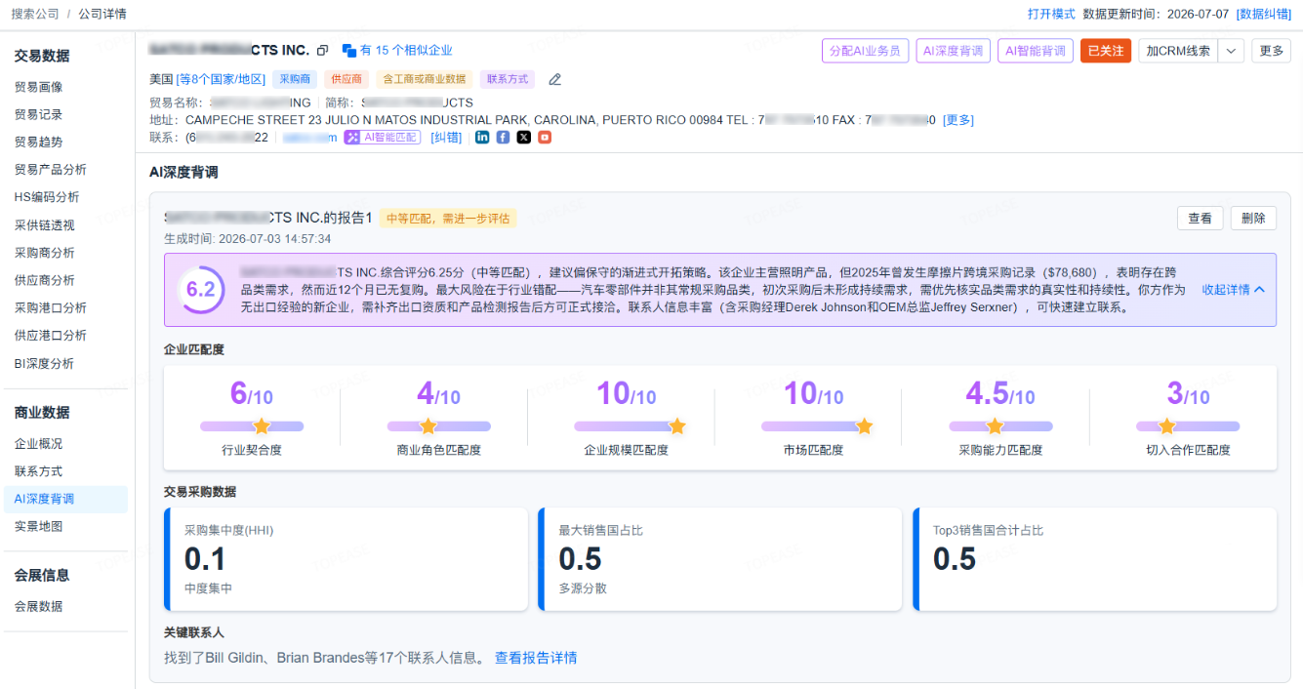Open the similar companies icon
This screenshot has height=689, width=1303.
[x=348, y=51]
